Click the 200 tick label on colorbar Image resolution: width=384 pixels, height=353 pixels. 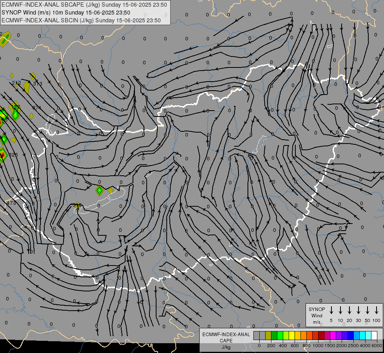click(x=271, y=346)
